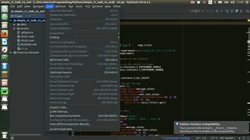Screen dimensions: 250x140
Task: Select Inspect Code... menu item
Action: coord(82,107)
